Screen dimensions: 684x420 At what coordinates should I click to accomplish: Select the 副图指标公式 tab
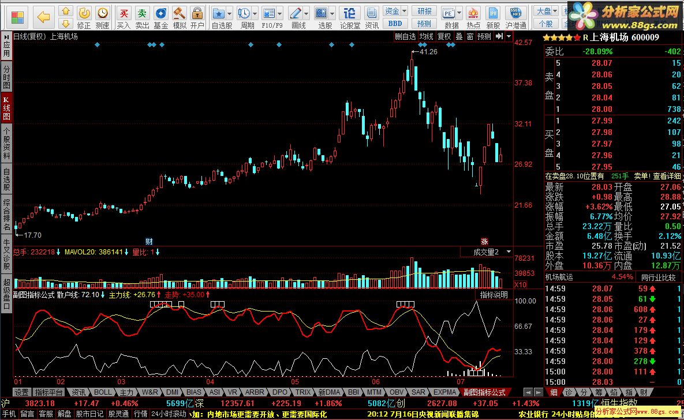[484, 392]
